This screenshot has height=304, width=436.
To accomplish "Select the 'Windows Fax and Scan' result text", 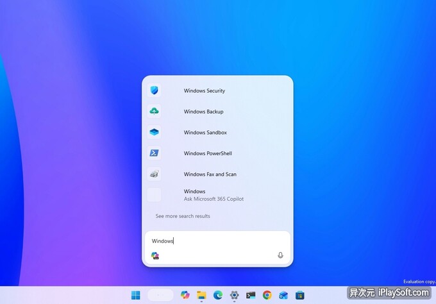I will (210, 174).
